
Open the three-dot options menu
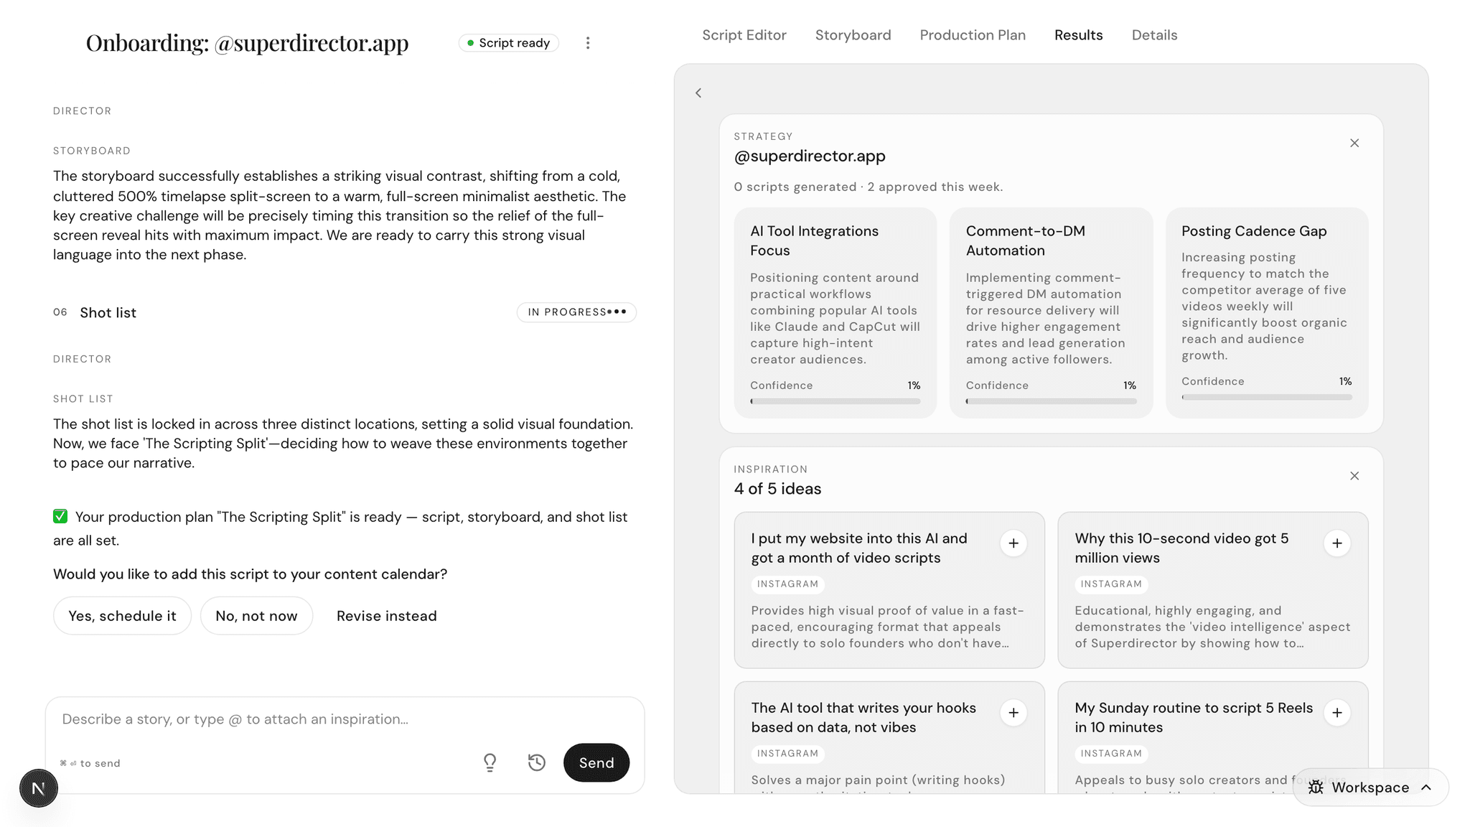coord(588,43)
